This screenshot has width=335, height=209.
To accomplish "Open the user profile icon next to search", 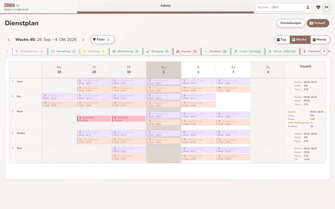I will click(308, 7).
